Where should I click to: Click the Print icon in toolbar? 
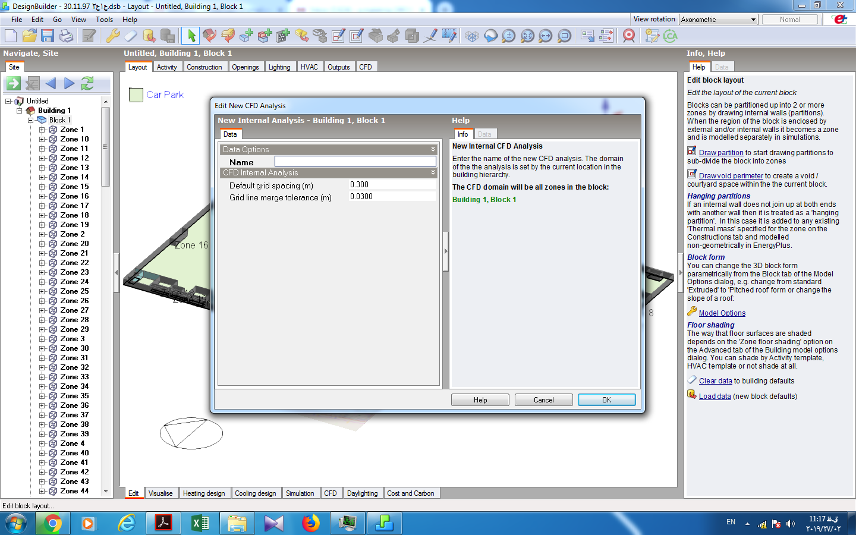[x=67, y=36]
